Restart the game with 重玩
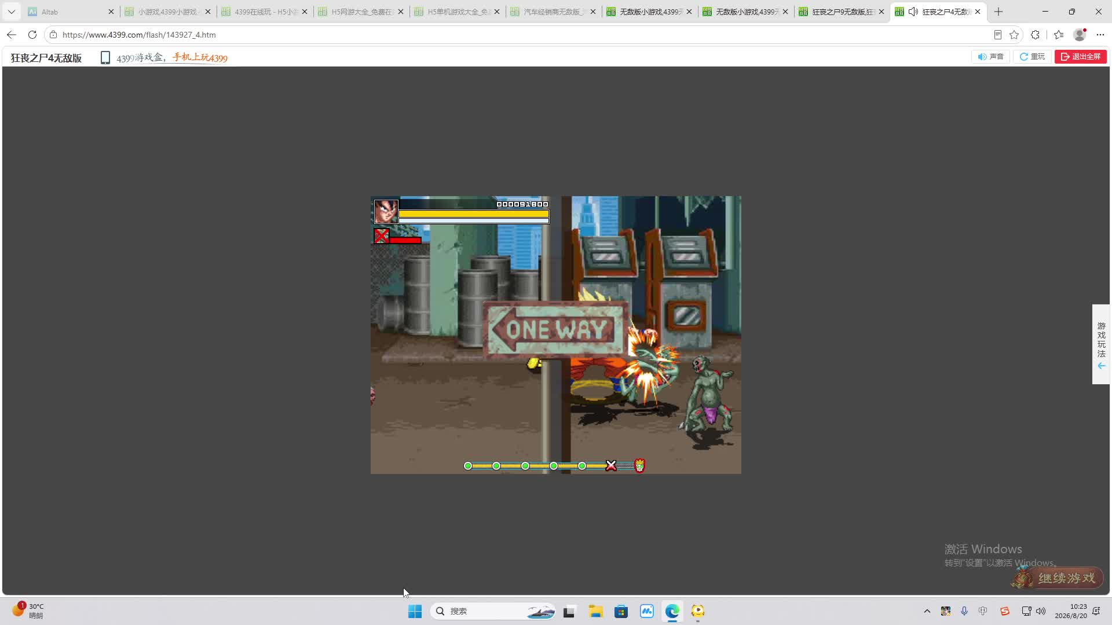 point(1032,57)
